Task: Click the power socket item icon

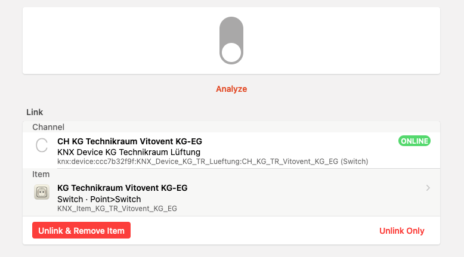Action: pyautogui.click(x=42, y=192)
